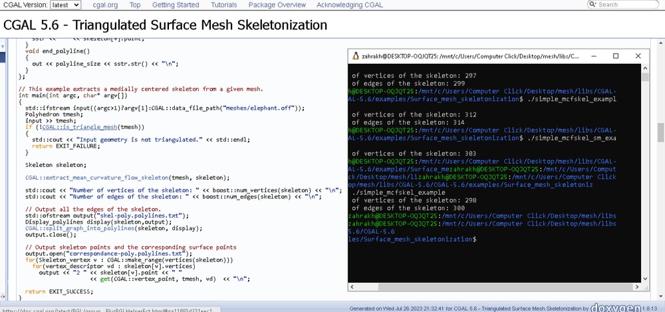Click terminal line "of edges of the skeleton: 300"
Viewport: 665px width, 312px height.
pos(408,208)
